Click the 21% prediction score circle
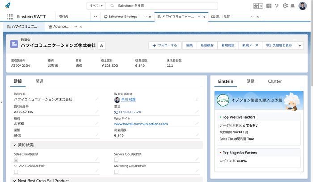The width and height of the screenshot is (313, 182). coord(223,101)
